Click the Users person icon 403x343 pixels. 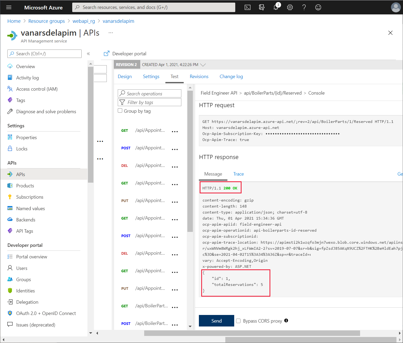(x=10, y=268)
